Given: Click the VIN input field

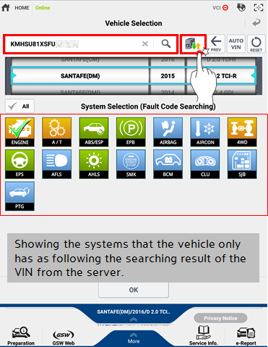Looking at the screenshot, I should [x=91, y=44].
